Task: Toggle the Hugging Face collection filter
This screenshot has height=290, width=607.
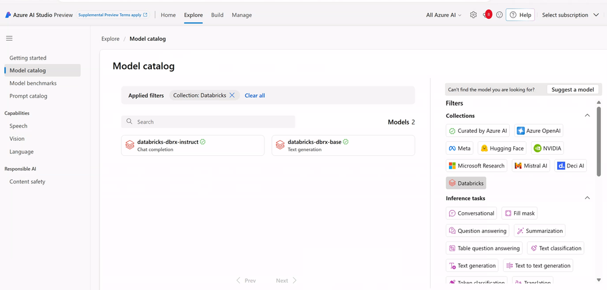Action: click(x=502, y=149)
